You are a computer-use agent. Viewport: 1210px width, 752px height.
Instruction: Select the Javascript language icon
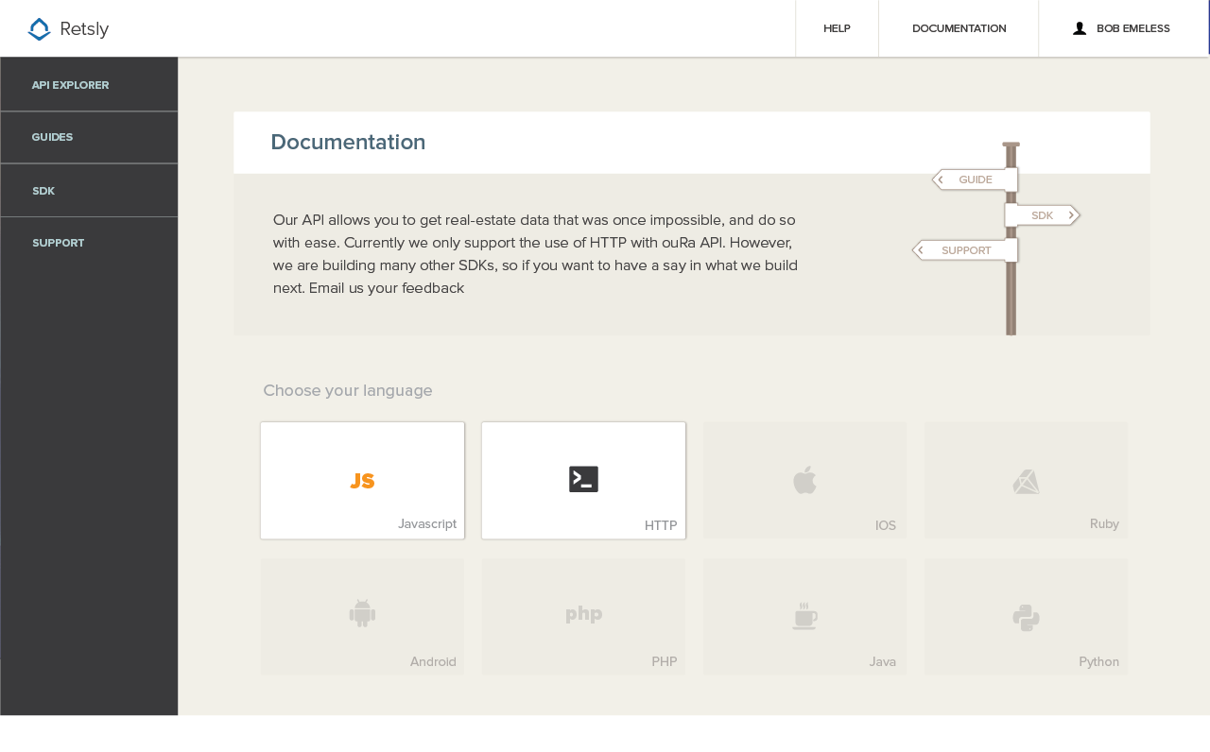[362, 480]
